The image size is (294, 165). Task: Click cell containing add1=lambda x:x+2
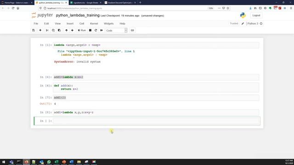156,77
